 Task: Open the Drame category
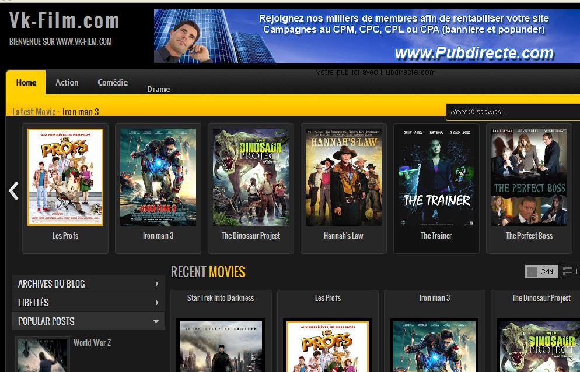tap(158, 89)
